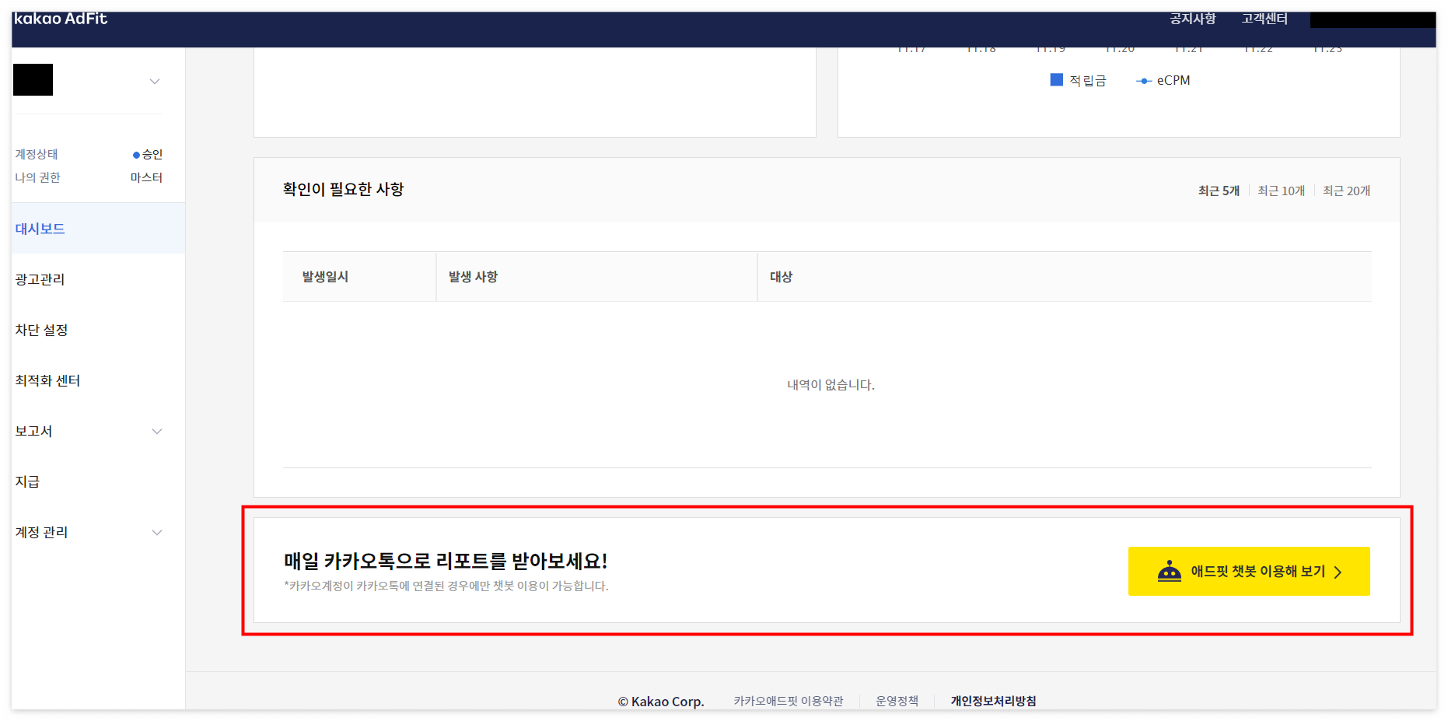Expand the account selector chevron
Screen dimensions: 1448x721
click(155, 81)
